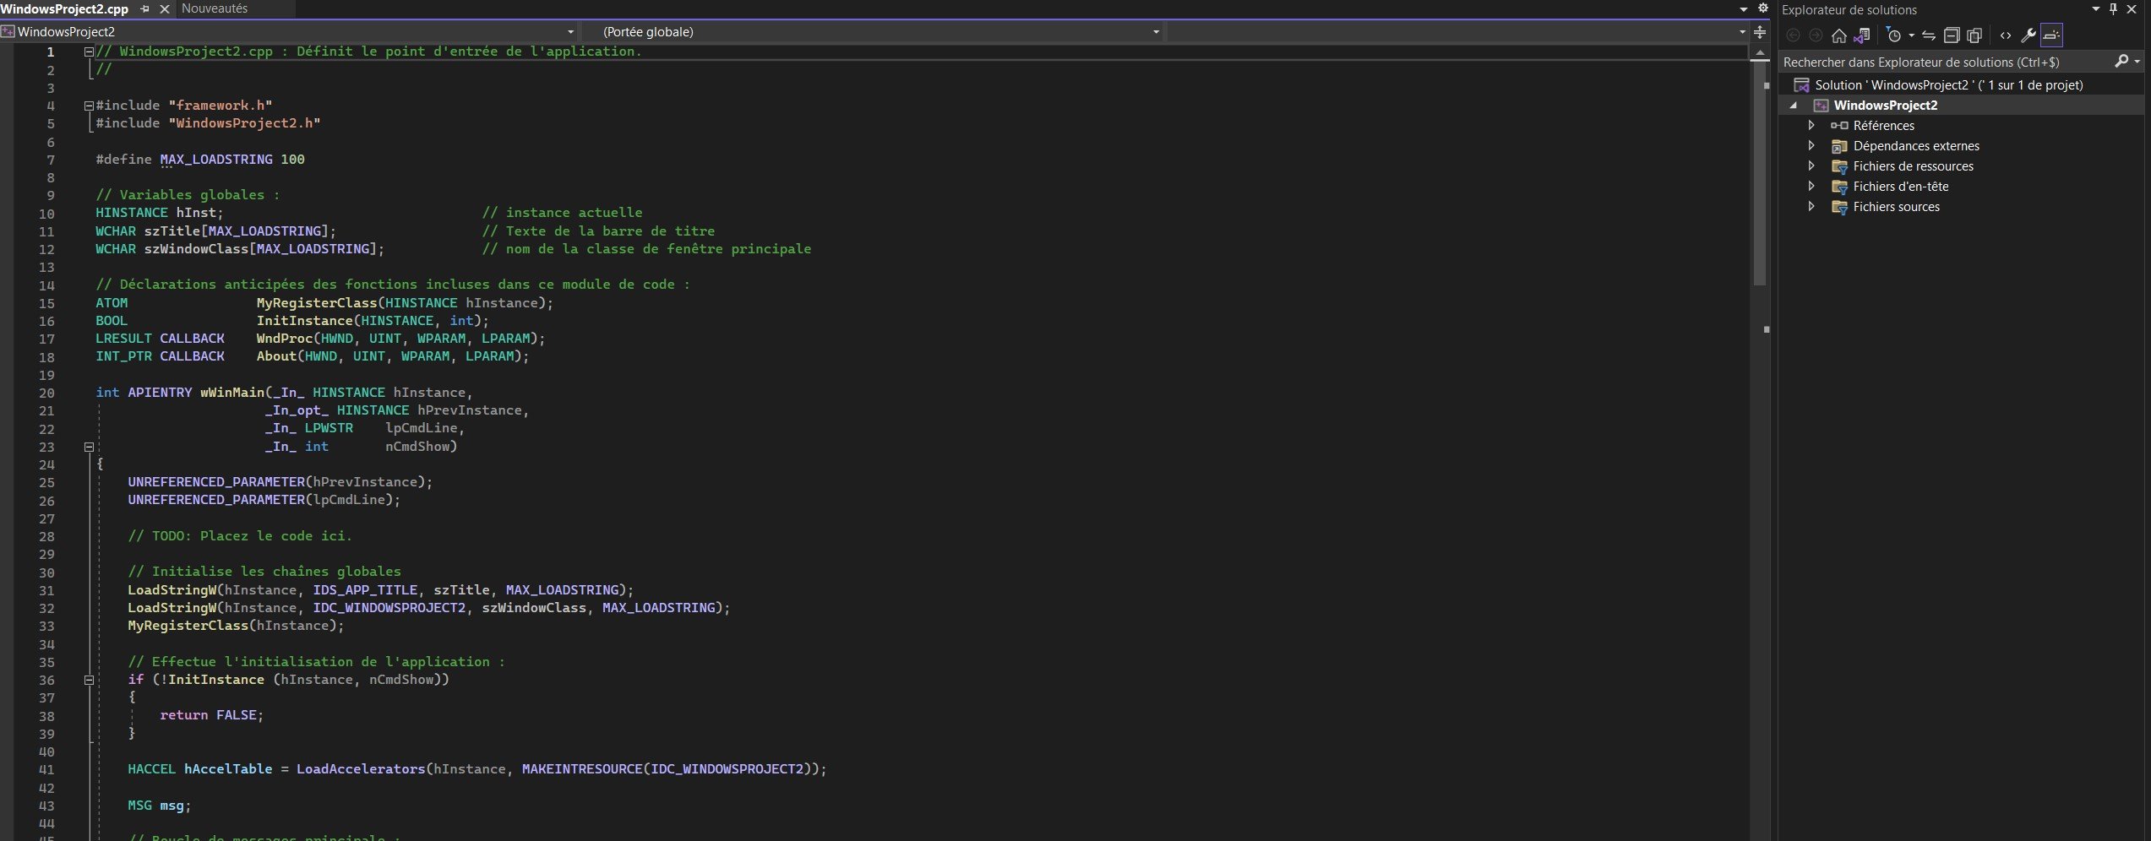The image size is (2151, 841).
Task: Toggle sync with active document icon
Action: pyautogui.click(x=1929, y=35)
